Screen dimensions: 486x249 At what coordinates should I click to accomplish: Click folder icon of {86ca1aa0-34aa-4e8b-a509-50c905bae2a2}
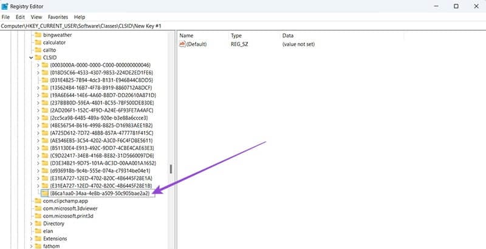click(45, 193)
